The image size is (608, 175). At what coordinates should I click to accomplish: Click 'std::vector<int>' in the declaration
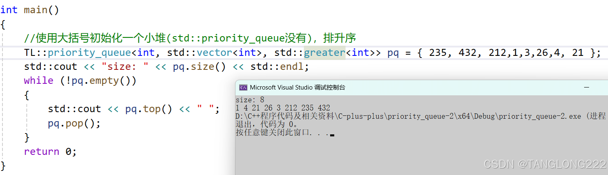pyautogui.click(x=215, y=53)
